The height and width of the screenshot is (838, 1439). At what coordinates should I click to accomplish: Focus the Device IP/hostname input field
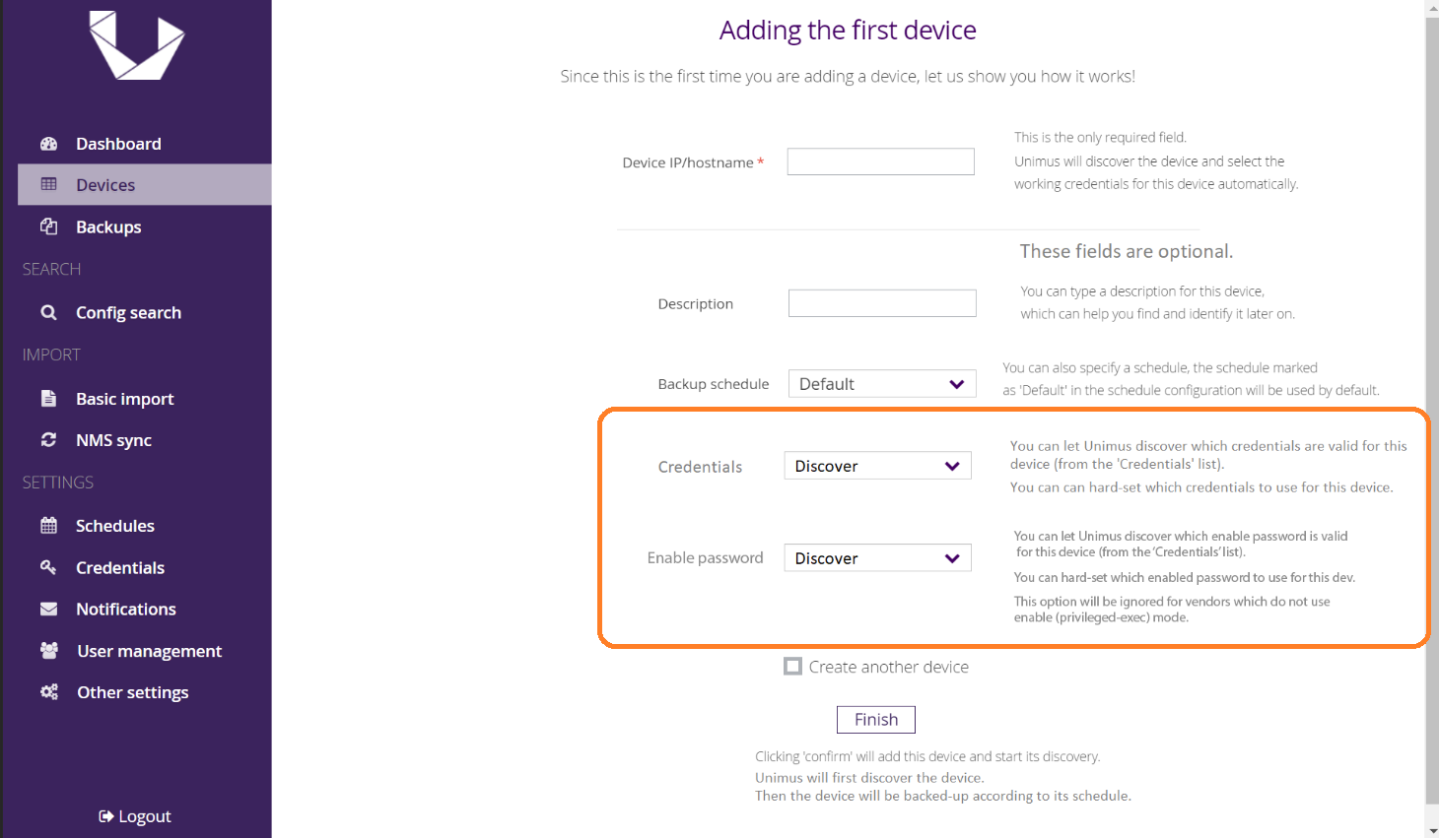(x=880, y=161)
